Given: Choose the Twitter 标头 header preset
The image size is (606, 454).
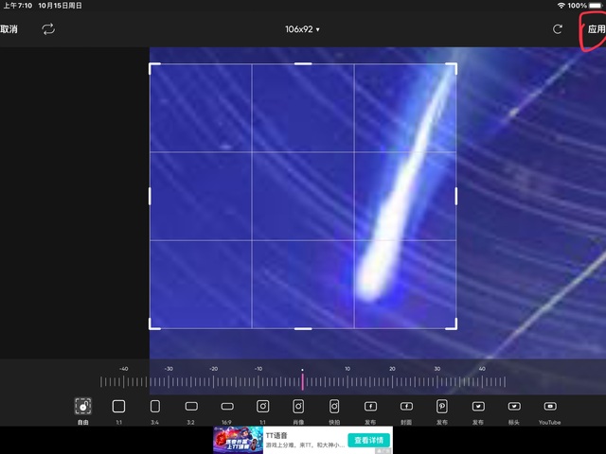Looking at the screenshot, I should point(514,407).
